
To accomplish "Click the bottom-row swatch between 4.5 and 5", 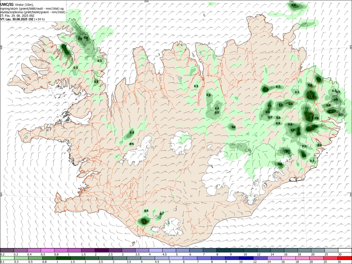I will [162, 258].
